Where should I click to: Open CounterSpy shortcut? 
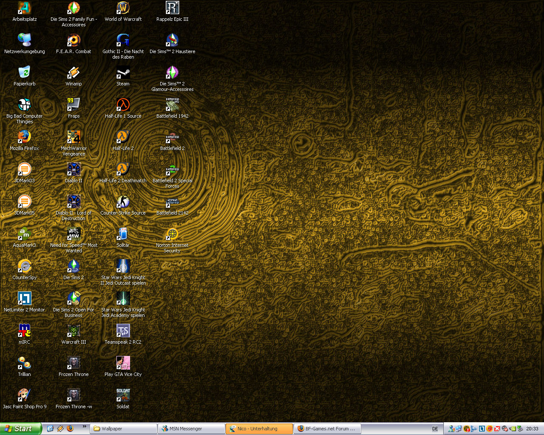click(25, 270)
